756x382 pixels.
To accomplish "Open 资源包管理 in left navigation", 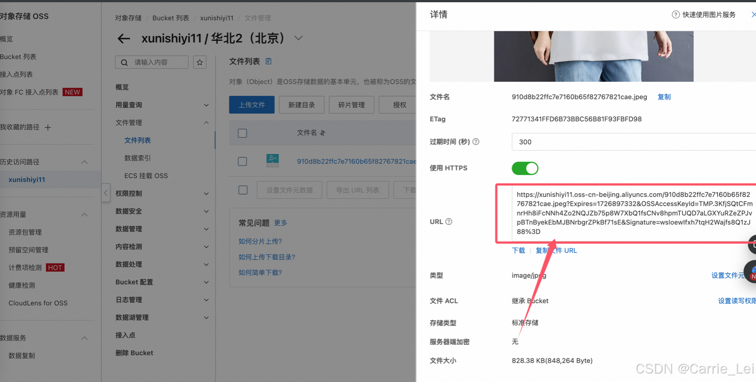I will (x=25, y=232).
